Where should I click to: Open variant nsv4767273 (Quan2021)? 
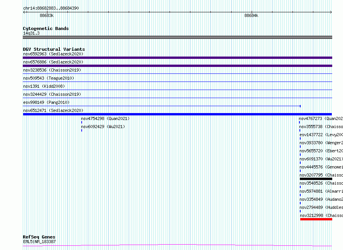click(321, 118)
